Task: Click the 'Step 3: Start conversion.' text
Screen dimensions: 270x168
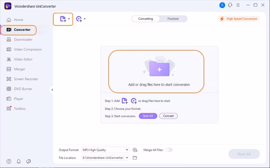Action: pos(120,116)
